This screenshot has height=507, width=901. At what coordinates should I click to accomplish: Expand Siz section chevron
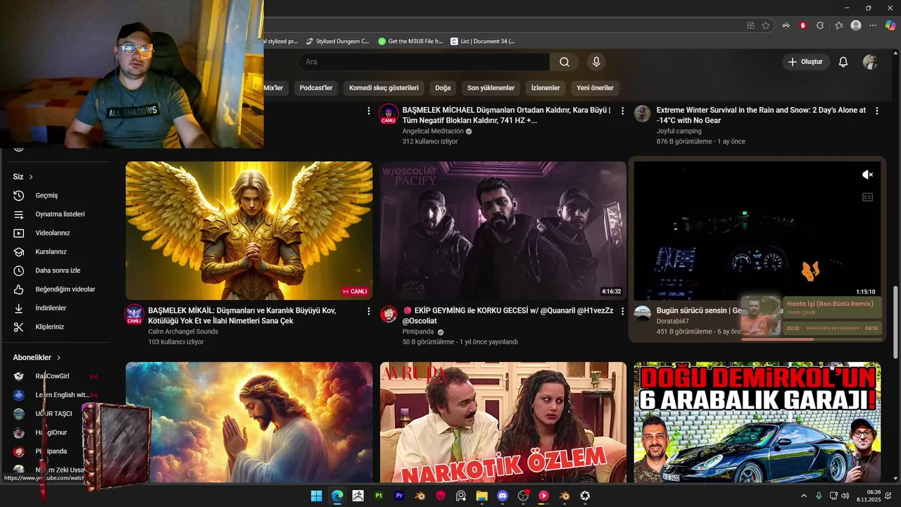point(31,177)
